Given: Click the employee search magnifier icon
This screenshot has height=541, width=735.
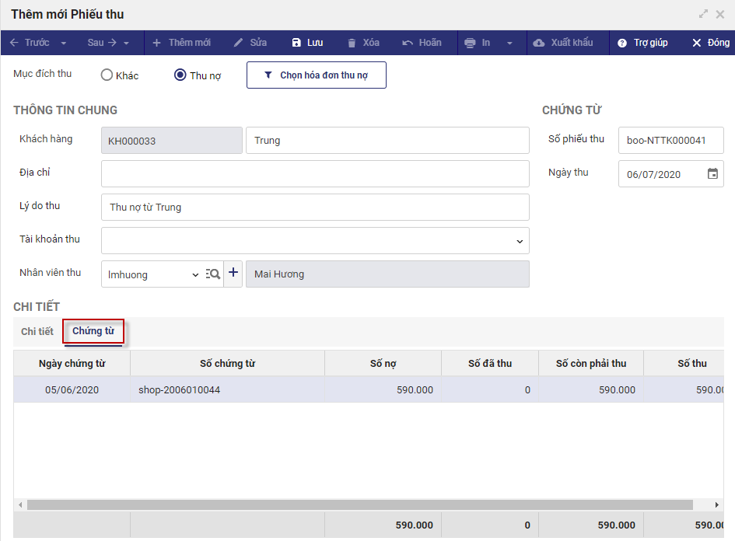Looking at the screenshot, I should [212, 274].
